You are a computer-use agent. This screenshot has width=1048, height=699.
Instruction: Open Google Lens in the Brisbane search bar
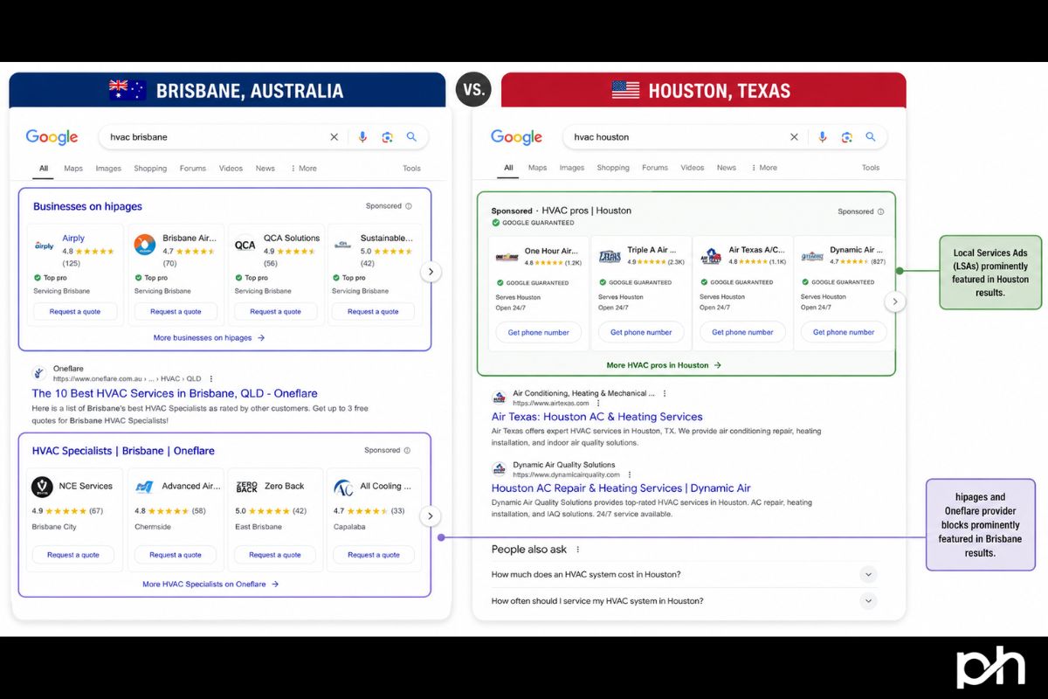tap(387, 137)
